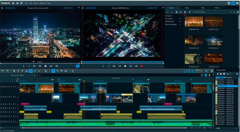The image size is (240, 132).
Task: Click the delete trash icon in timeline toolbar
Action: (14, 71)
